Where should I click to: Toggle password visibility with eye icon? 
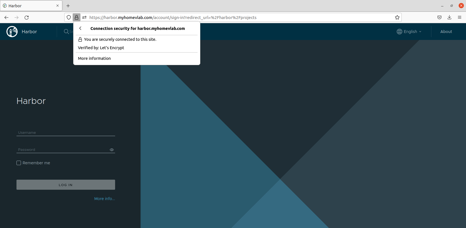pos(112,150)
